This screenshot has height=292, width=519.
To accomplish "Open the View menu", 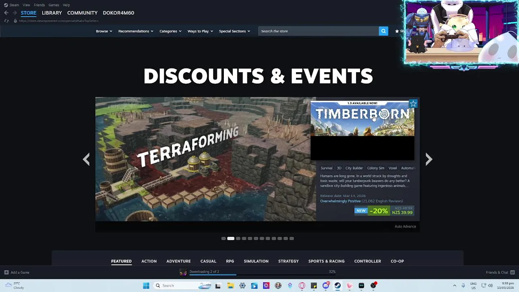I will point(26,5).
